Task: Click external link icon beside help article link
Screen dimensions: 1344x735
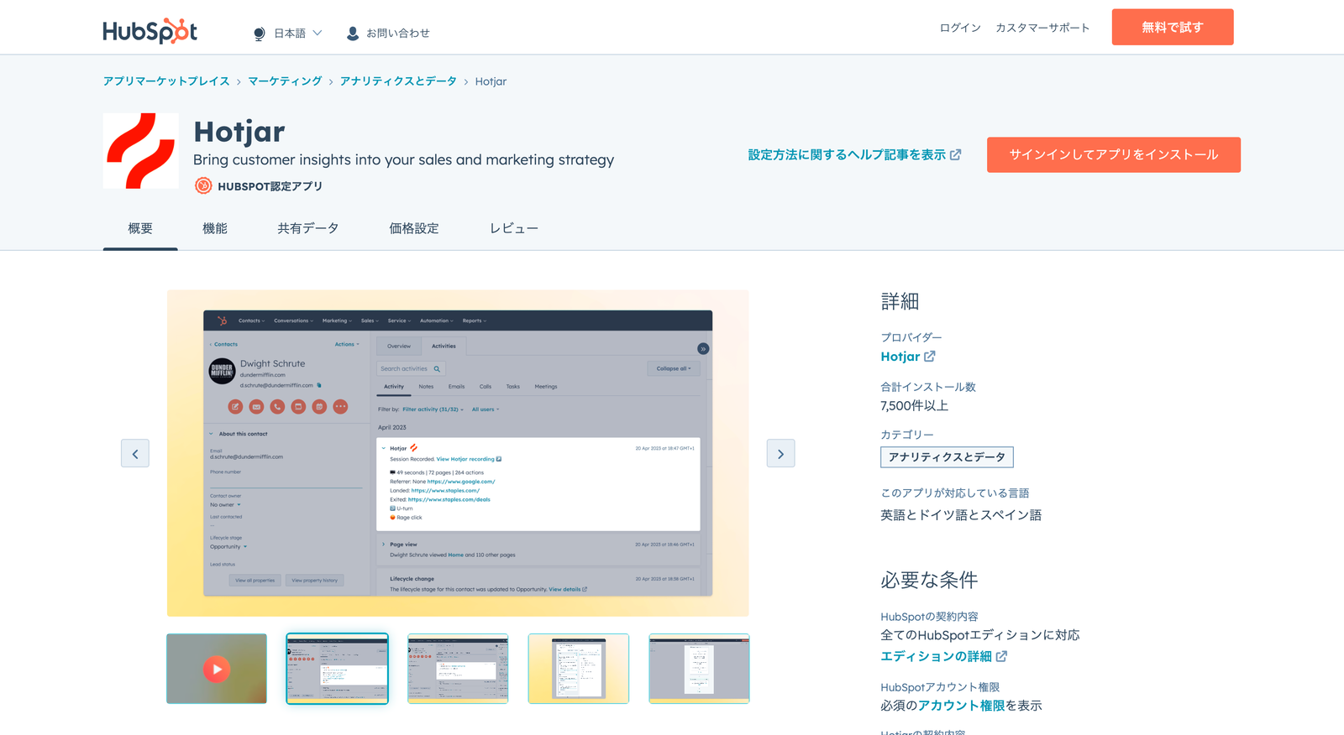Action: [x=956, y=155]
